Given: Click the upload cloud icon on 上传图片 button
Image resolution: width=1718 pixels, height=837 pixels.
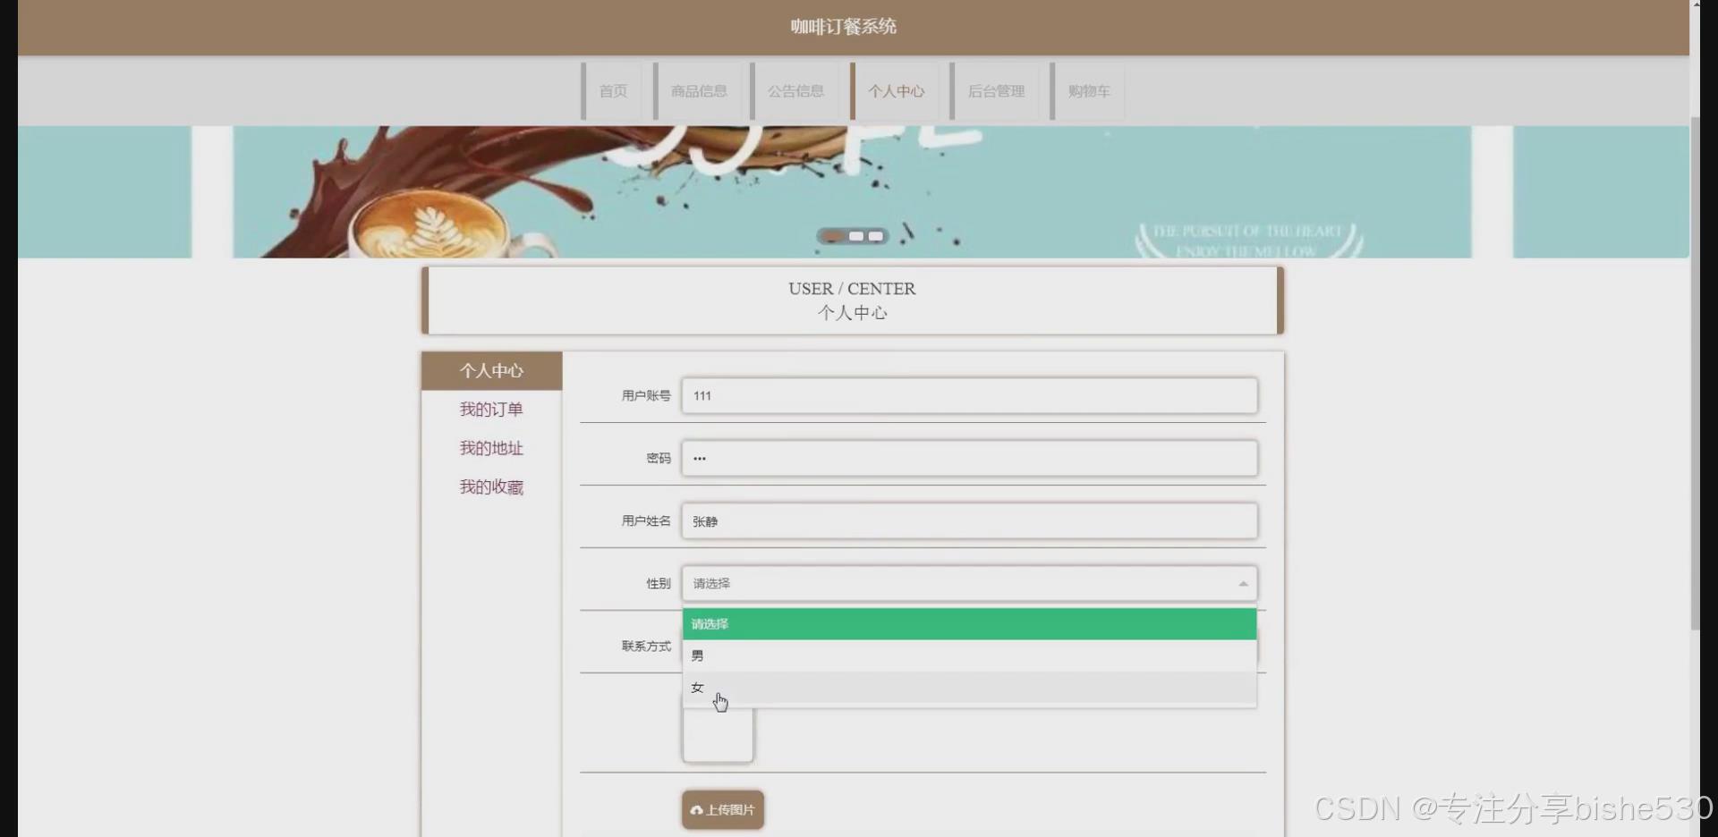Looking at the screenshot, I should 697,809.
